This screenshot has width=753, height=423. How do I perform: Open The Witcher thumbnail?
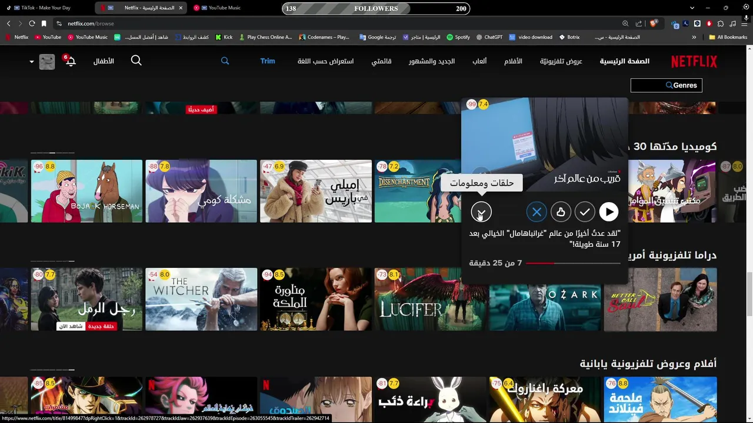click(201, 299)
